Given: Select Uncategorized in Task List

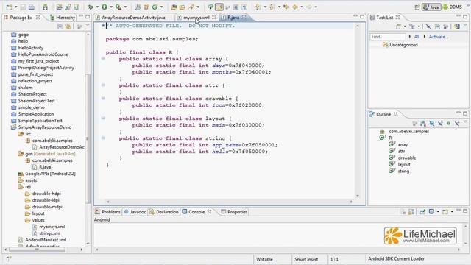Looking at the screenshot, I should (403, 45).
